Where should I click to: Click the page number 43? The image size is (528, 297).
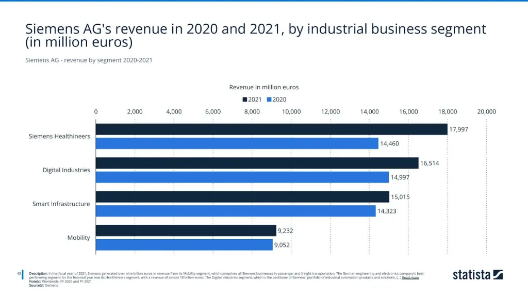tap(18, 273)
